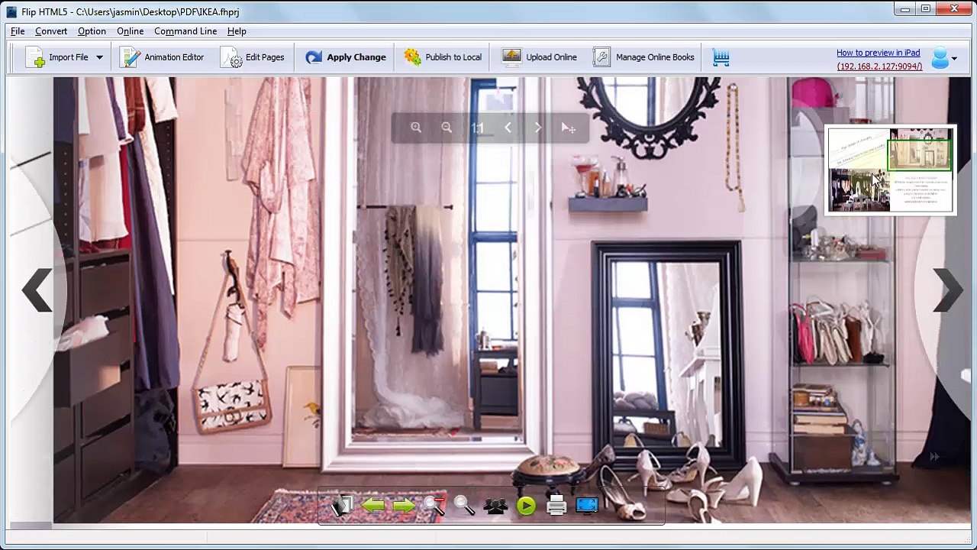Open the Help menu

tap(237, 31)
